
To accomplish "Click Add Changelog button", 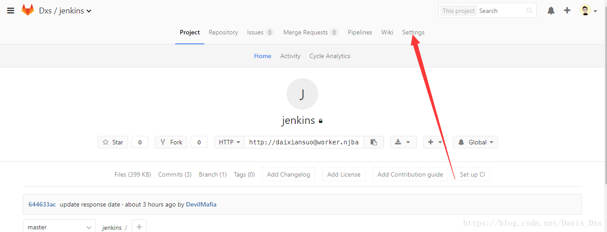I will pyautogui.click(x=288, y=174).
